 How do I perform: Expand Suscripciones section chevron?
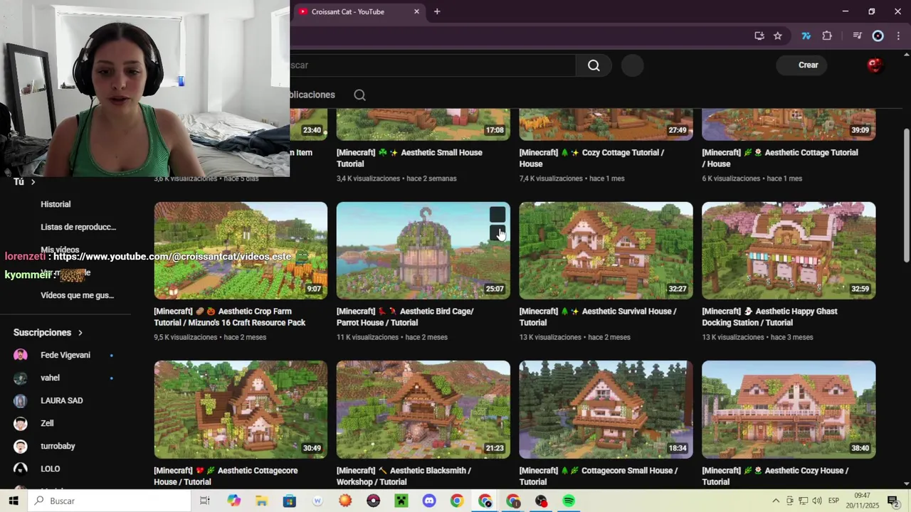tap(80, 333)
